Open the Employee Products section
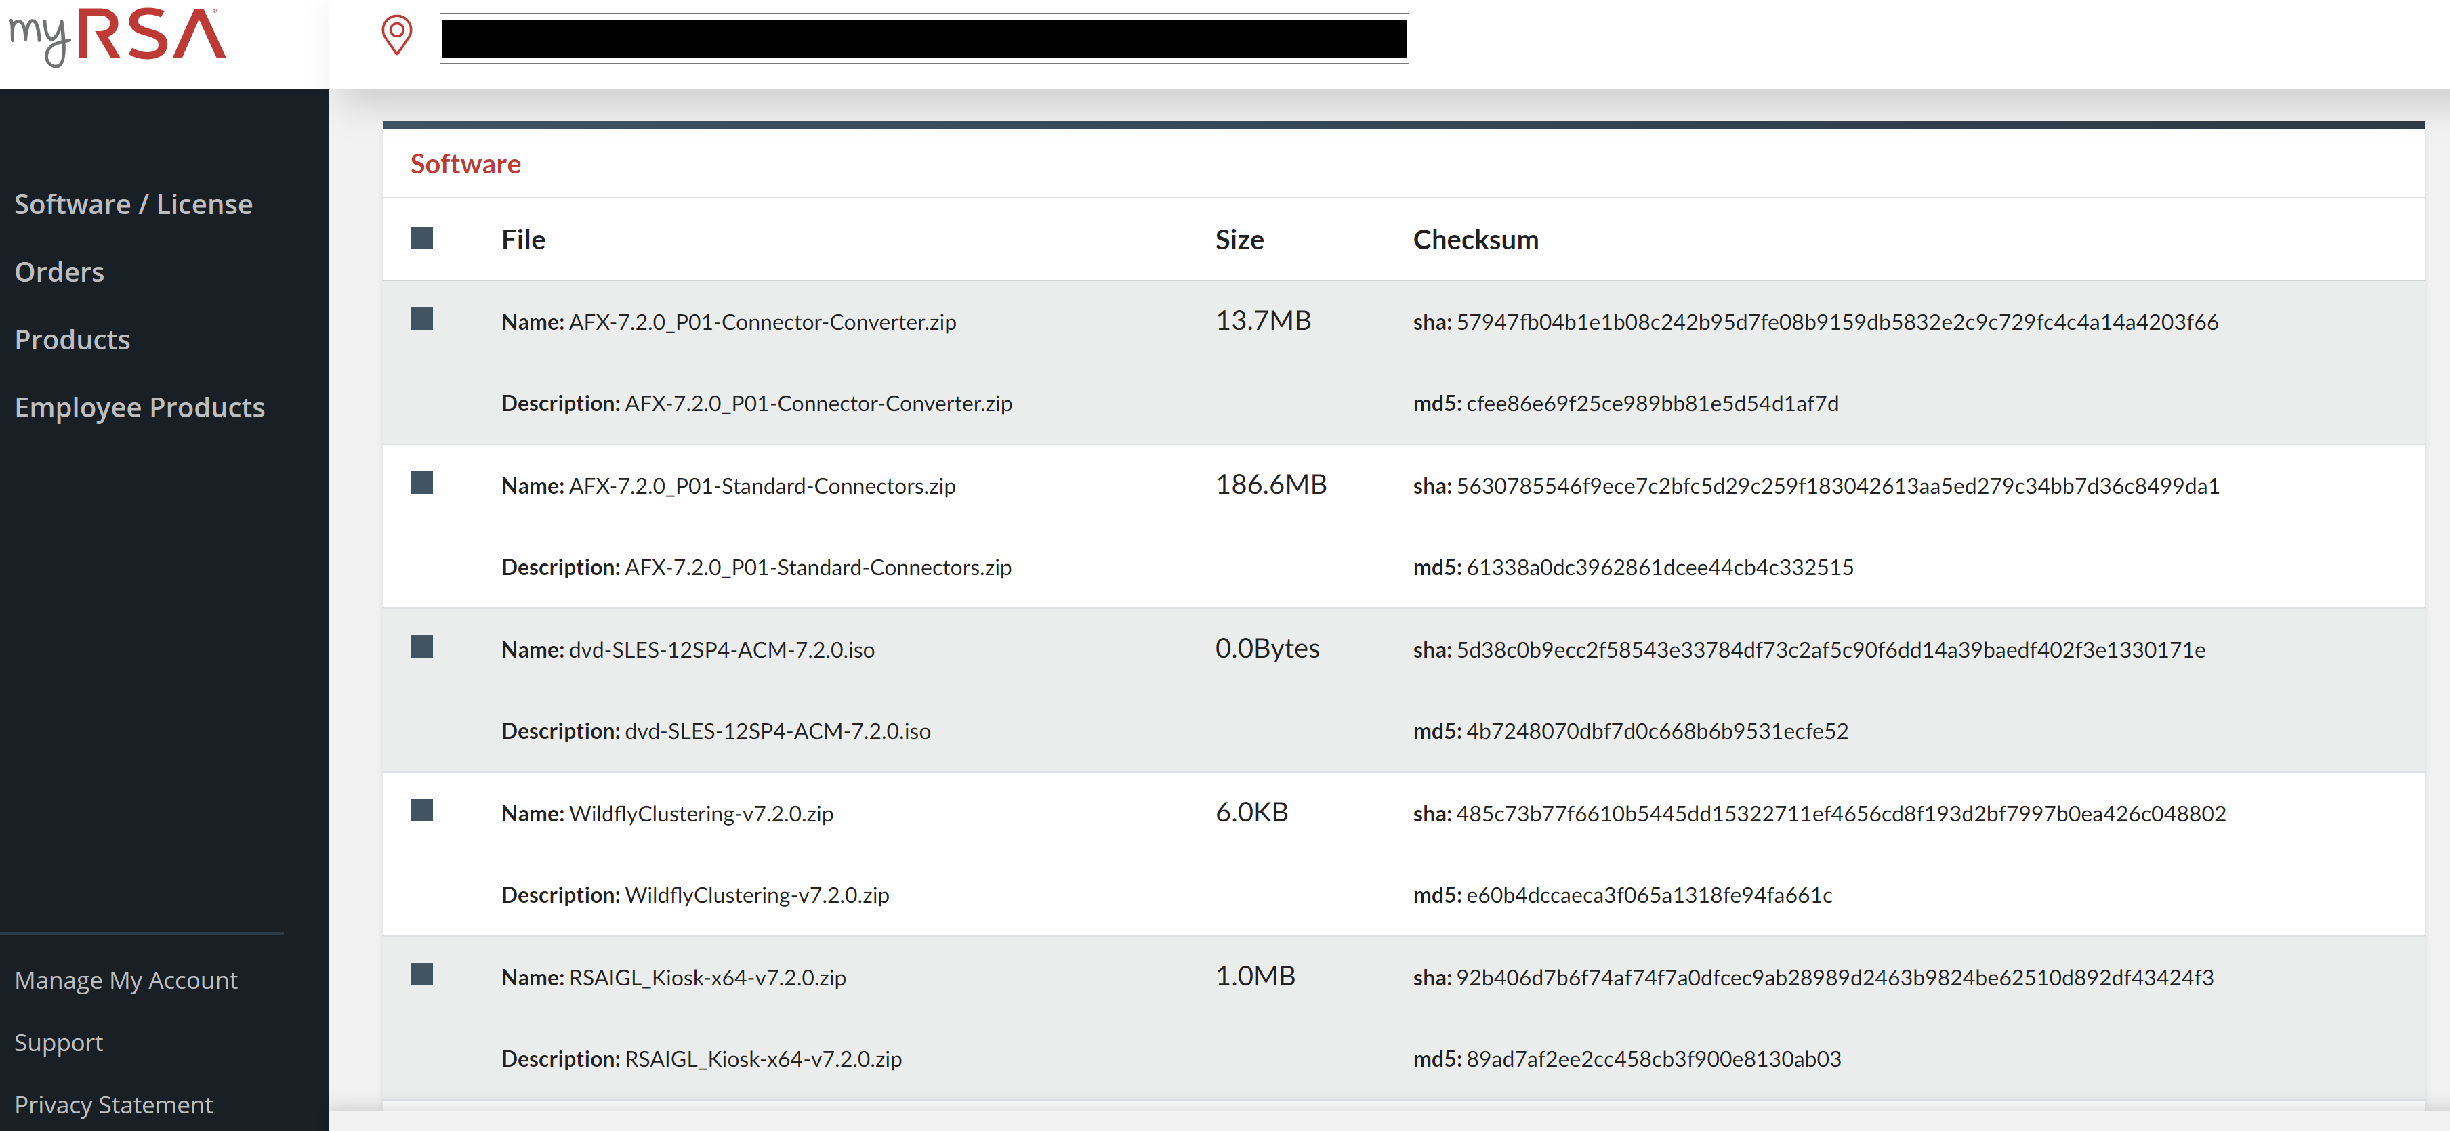Image resolution: width=2450 pixels, height=1131 pixels. click(x=140, y=407)
